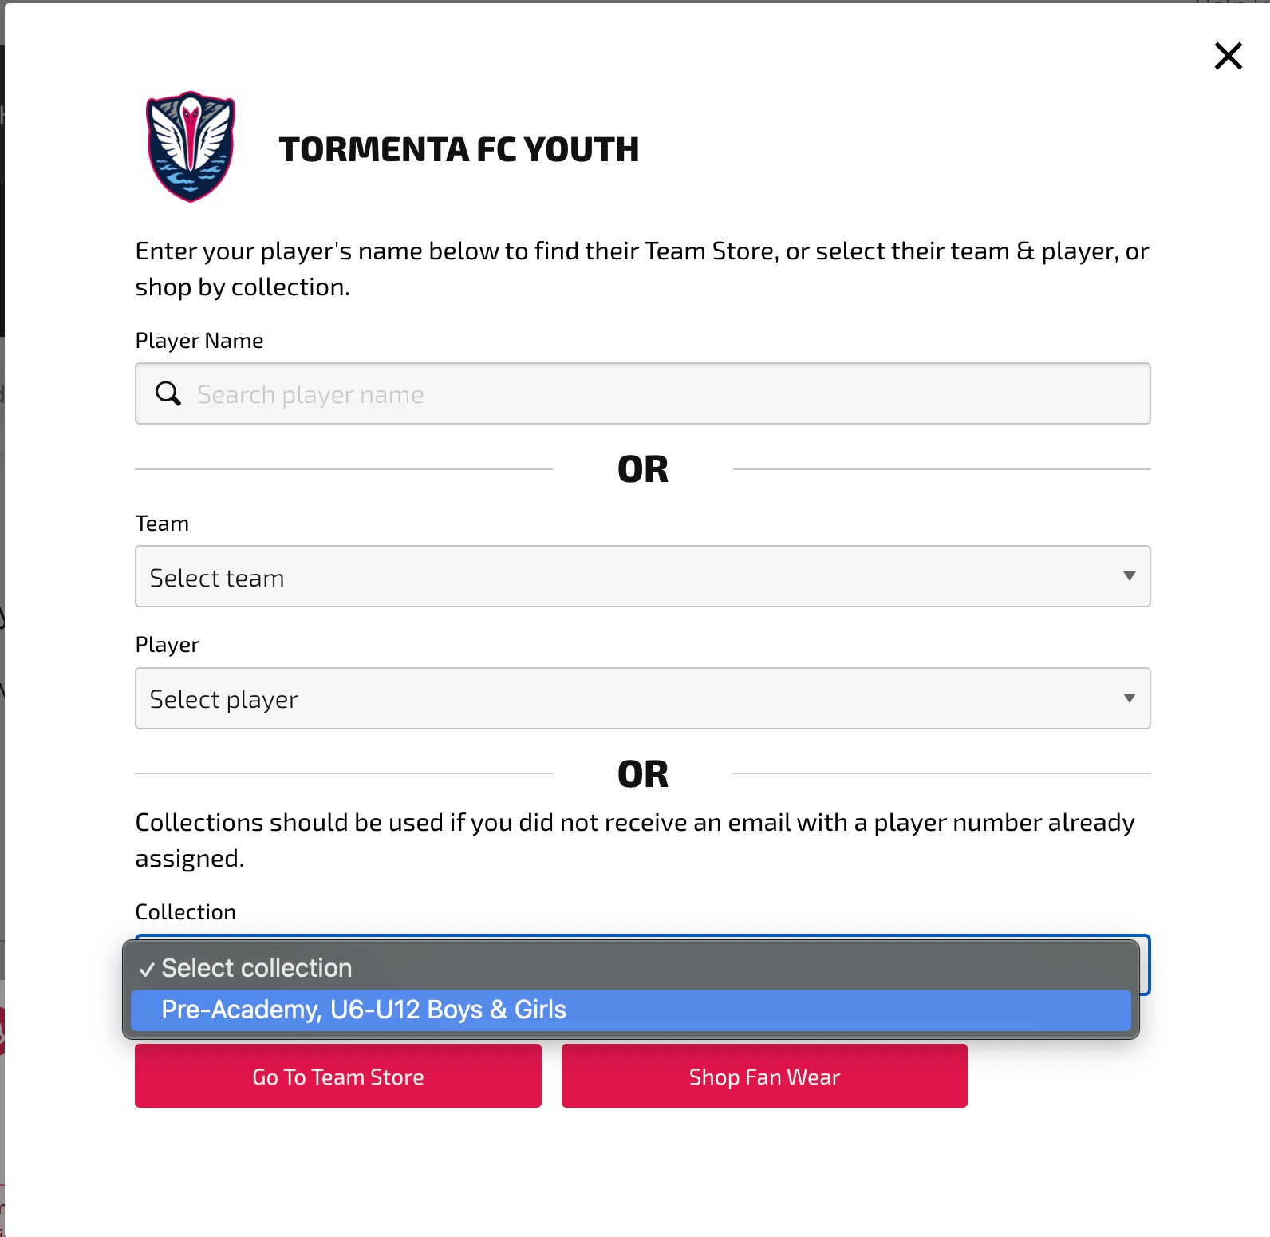The width and height of the screenshot is (1270, 1237).
Task: Click the Player Name label
Action: coord(199,341)
